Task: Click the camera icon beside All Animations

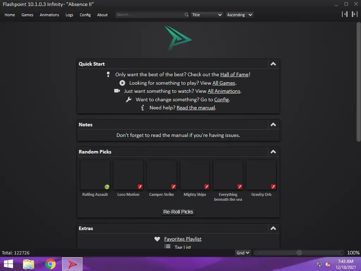Action: (x=117, y=91)
